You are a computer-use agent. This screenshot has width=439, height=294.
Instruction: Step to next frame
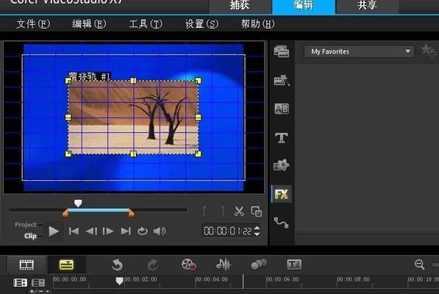[108, 232]
